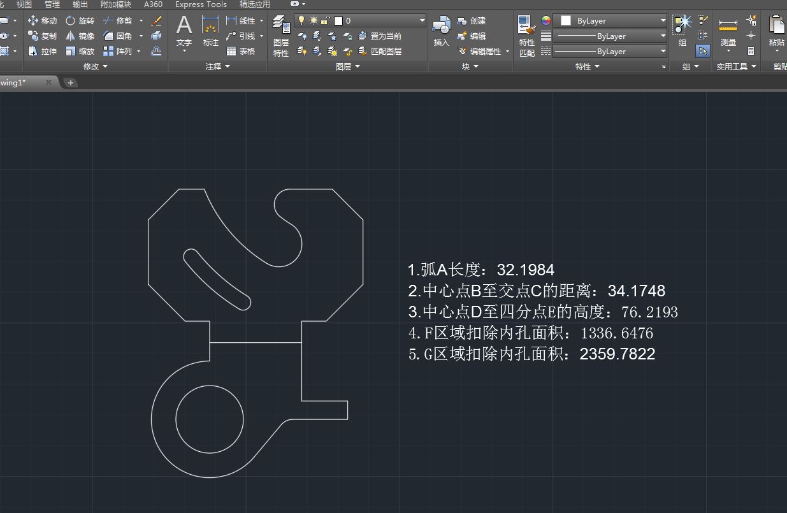Screen dimensions: 787x513
Task: Click the Measure (测量) tool
Action: 728,32
